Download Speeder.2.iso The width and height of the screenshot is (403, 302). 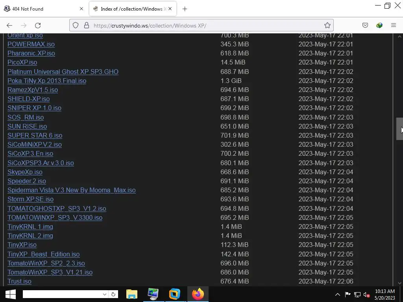click(27, 181)
